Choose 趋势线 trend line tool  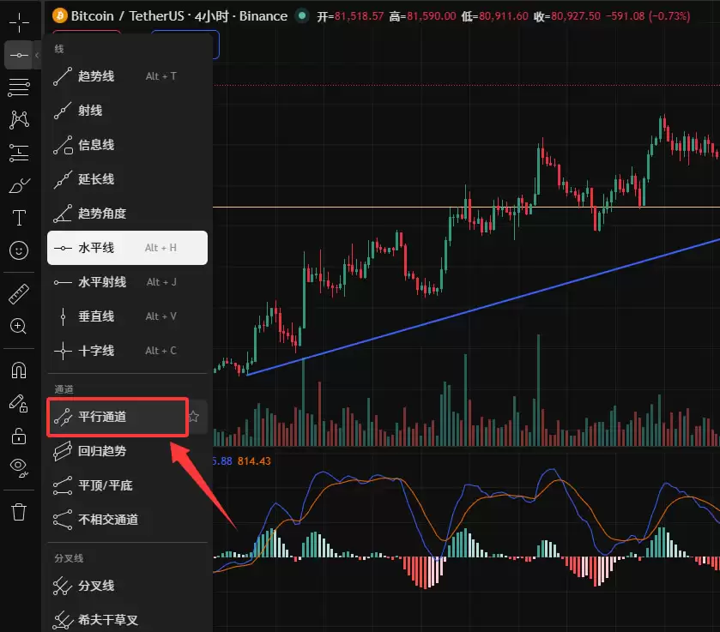click(127, 76)
